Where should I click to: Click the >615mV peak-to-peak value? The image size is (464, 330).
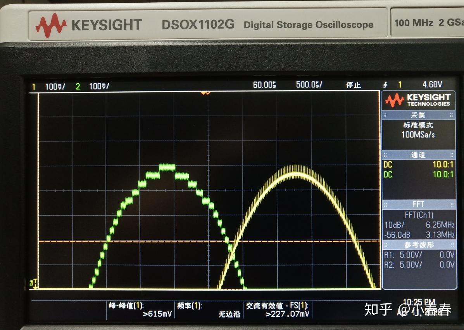click(x=157, y=314)
